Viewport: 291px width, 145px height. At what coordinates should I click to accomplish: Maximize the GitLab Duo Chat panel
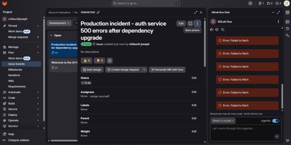click(278, 12)
